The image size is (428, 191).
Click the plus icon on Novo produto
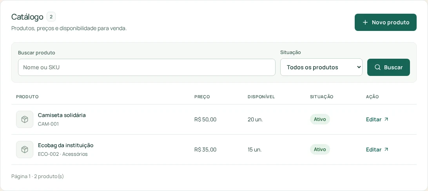click(365, 22)
